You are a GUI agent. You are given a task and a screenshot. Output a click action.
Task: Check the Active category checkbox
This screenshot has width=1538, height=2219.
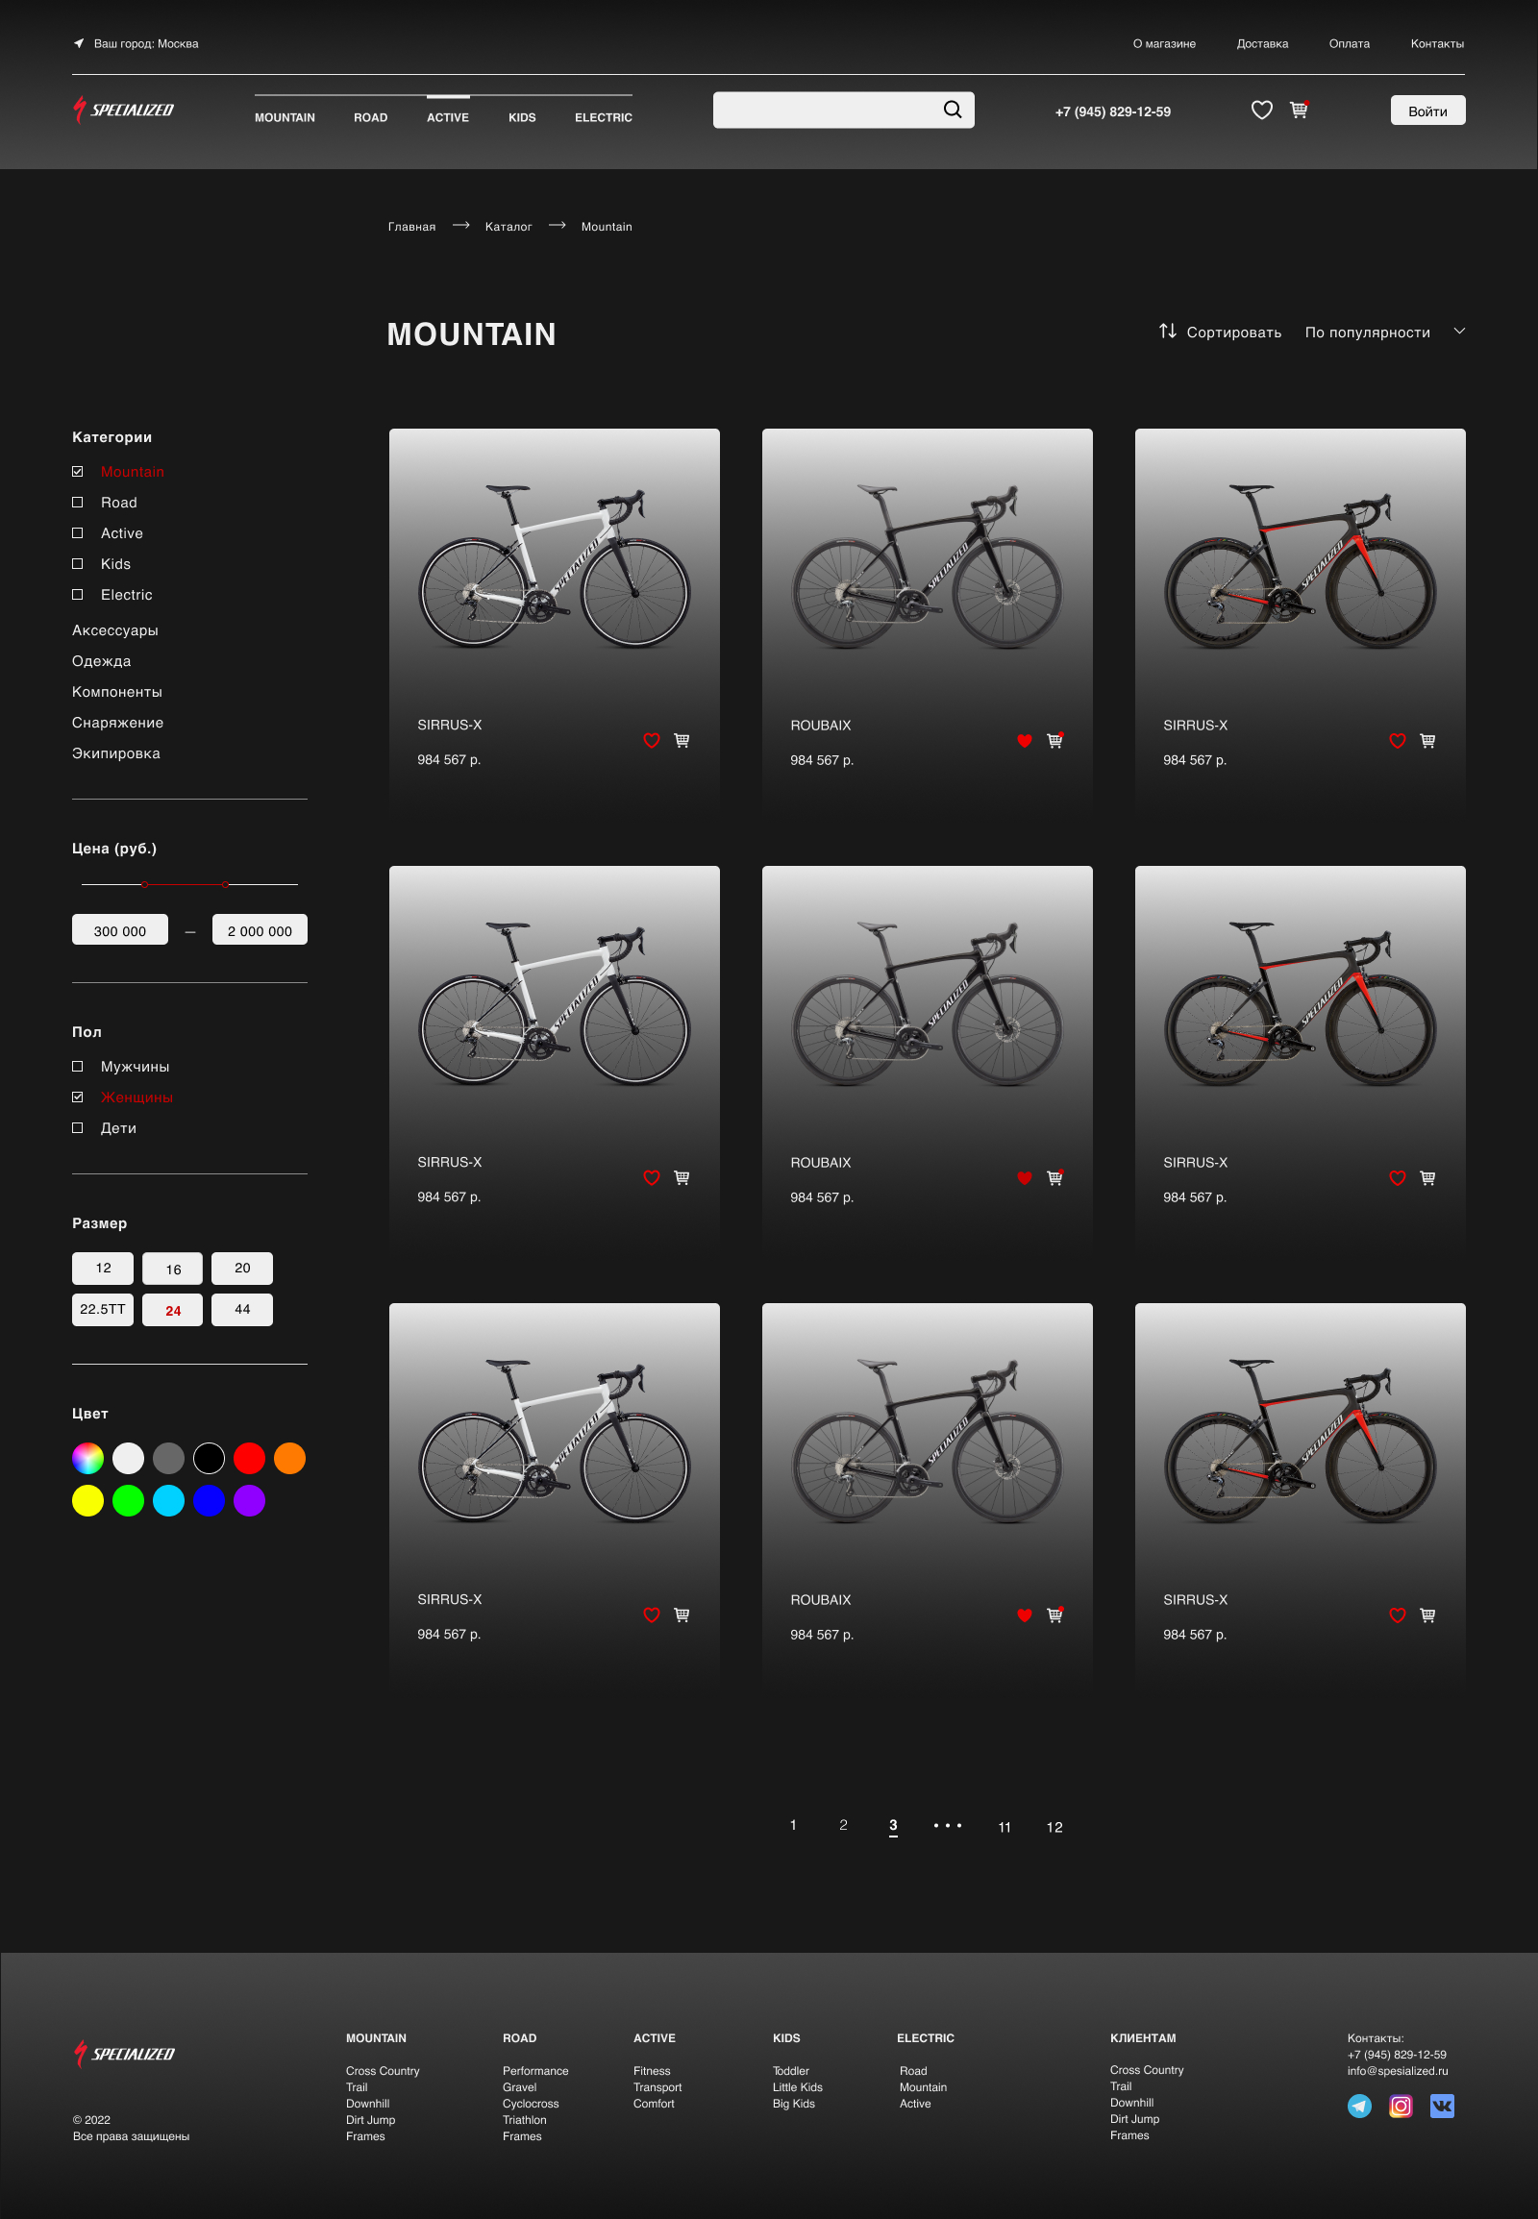pos(77,532)
